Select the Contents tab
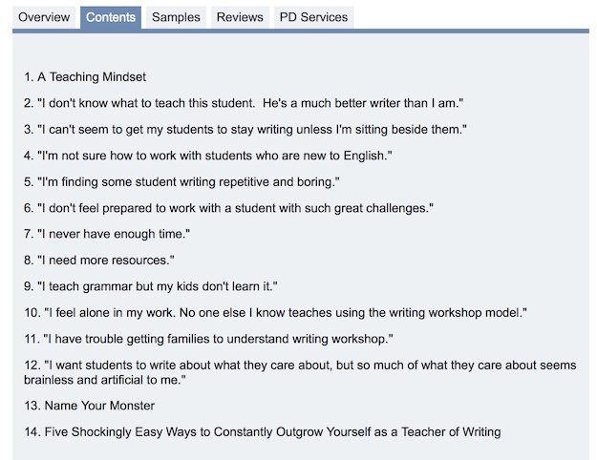This screenshot has width=597, height=460. coord(111,17)
